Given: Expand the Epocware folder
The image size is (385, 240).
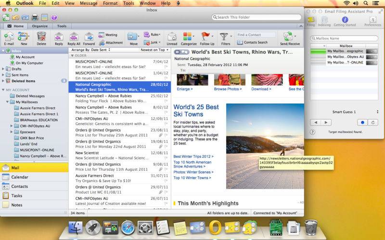Looking at the screenshot, I should point(11,132).
